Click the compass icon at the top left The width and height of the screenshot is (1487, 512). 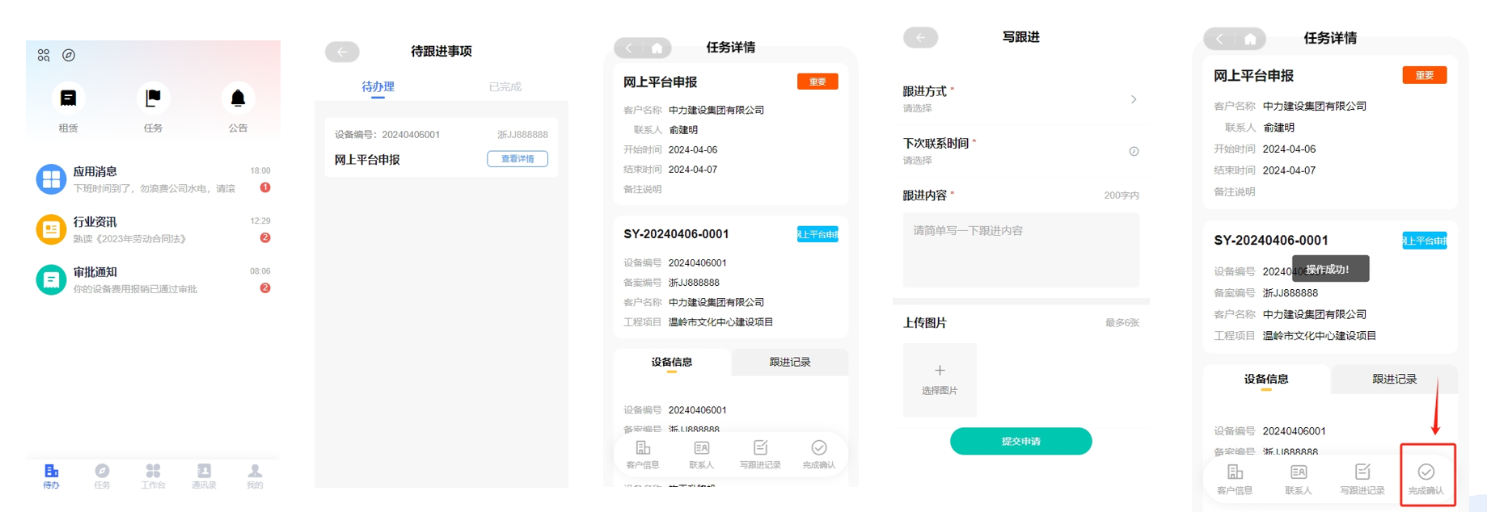pos(69,55)
